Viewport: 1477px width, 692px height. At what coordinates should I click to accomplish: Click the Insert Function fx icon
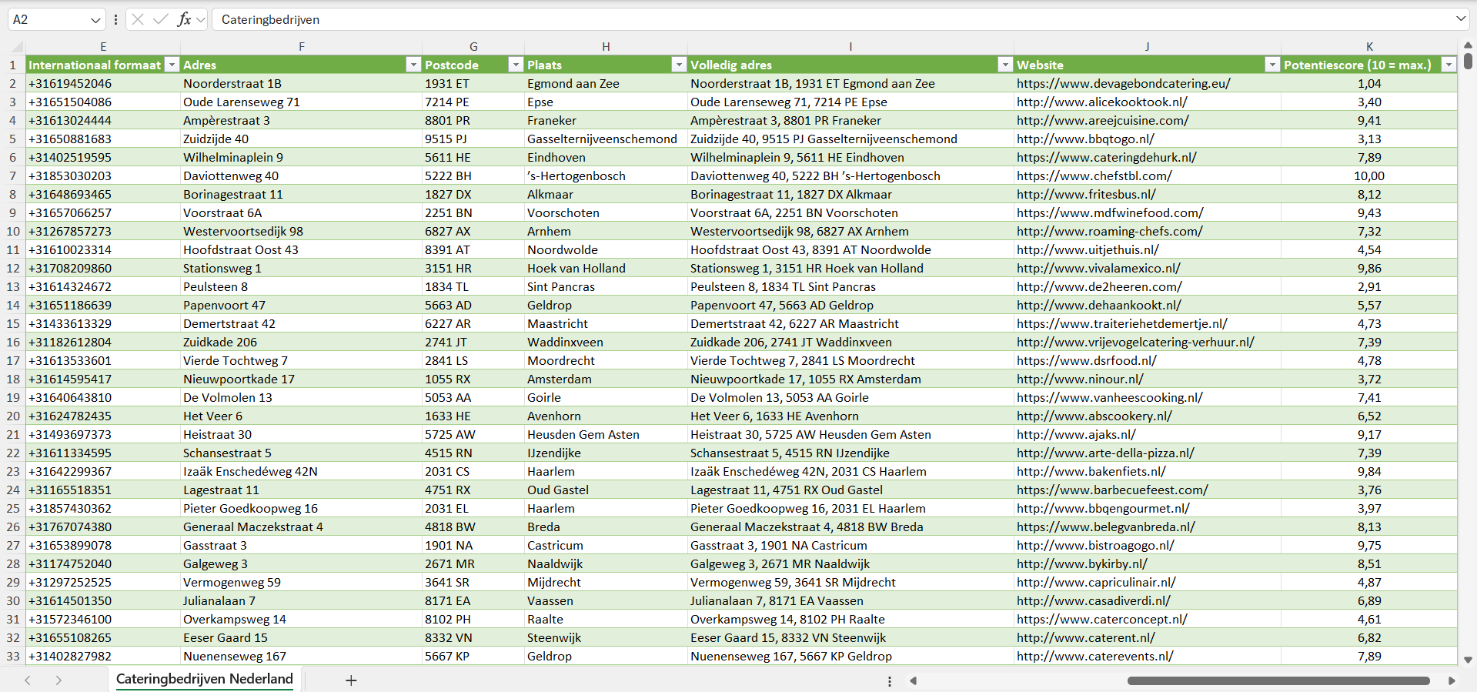pyautogui.click(x=184, y=19)
